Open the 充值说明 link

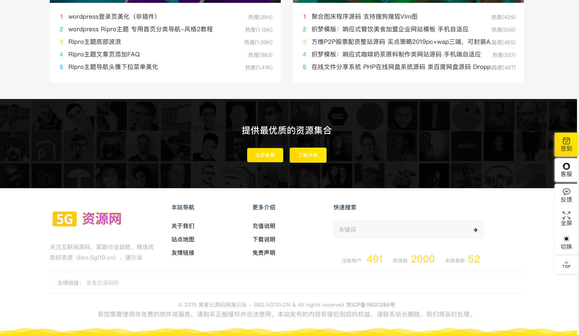pyautogui.click(x=264, y=226)
